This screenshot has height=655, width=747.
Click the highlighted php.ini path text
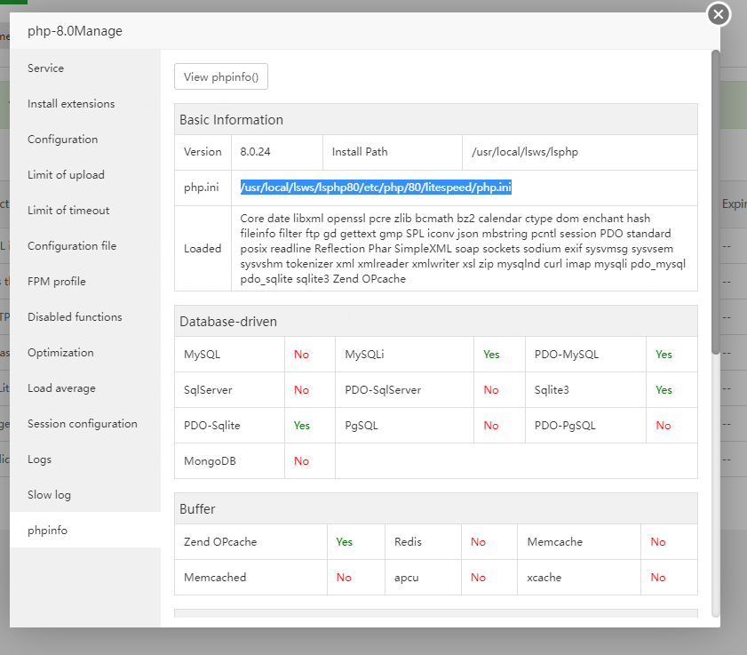point(376,188)
